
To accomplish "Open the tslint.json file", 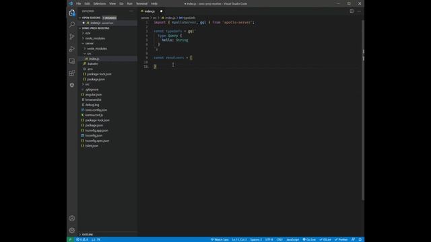I will point(92,146).
